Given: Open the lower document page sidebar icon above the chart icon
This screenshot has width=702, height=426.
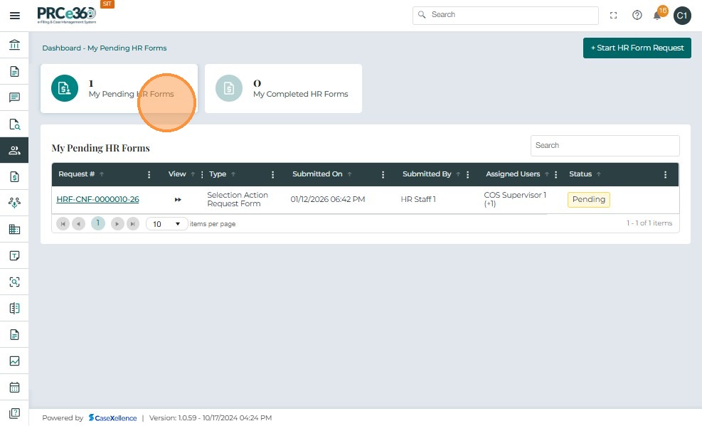Looking at the screenshot, I should click(14, 335).
